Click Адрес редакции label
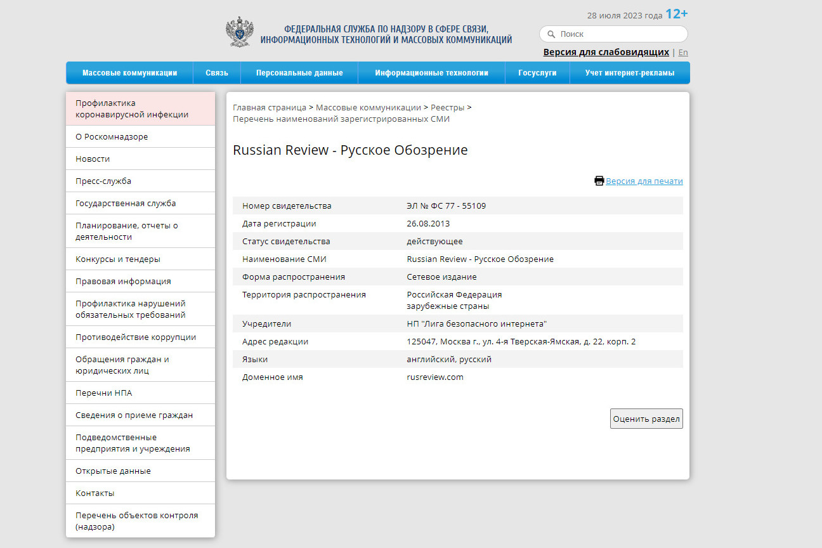 (275, 341)
